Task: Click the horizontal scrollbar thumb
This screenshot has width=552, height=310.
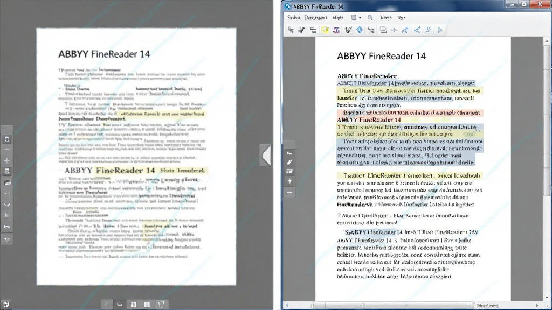Action: pyautogui.click(x=392, y=306)
